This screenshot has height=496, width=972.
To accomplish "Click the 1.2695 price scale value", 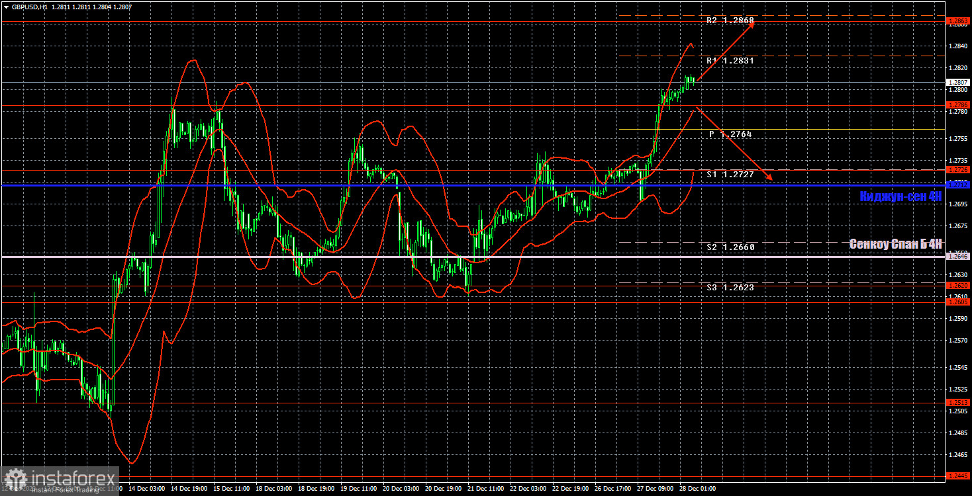I will click(x=958, y=204).
